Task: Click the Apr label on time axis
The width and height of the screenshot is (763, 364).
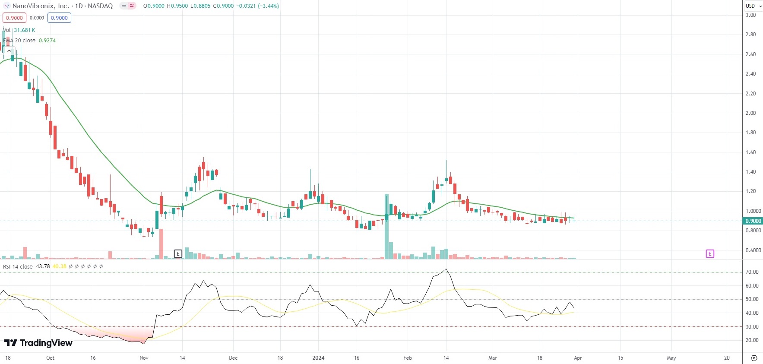Action: click(578, 358)
